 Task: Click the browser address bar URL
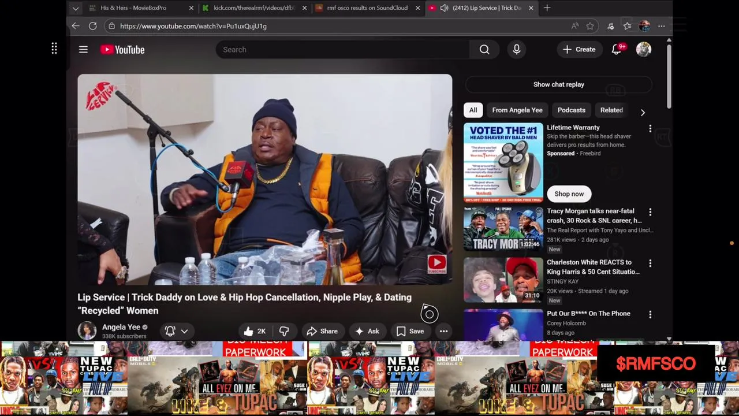pos(193,26)
